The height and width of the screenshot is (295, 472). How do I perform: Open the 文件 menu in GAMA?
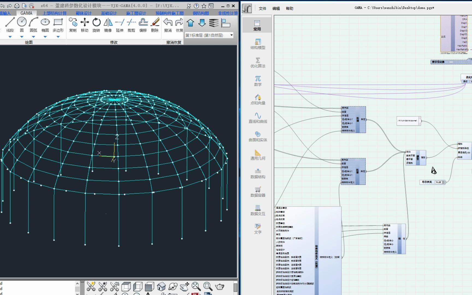[262, 8]
